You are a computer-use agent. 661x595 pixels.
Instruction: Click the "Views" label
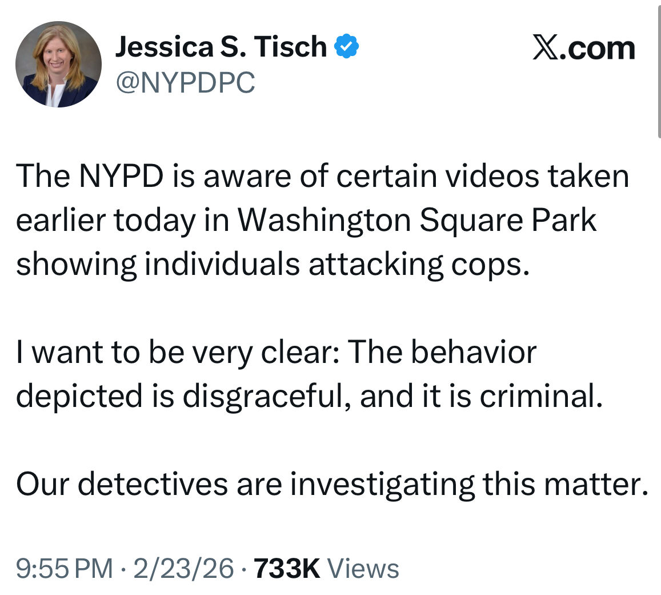point(364,569)
